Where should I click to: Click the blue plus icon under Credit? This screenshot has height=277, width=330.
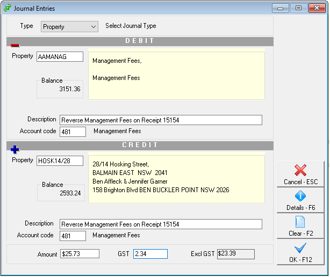(15, 149)
